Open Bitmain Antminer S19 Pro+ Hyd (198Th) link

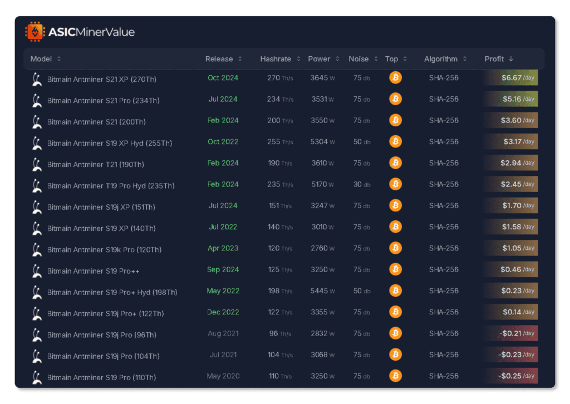[x=112, y=293]
